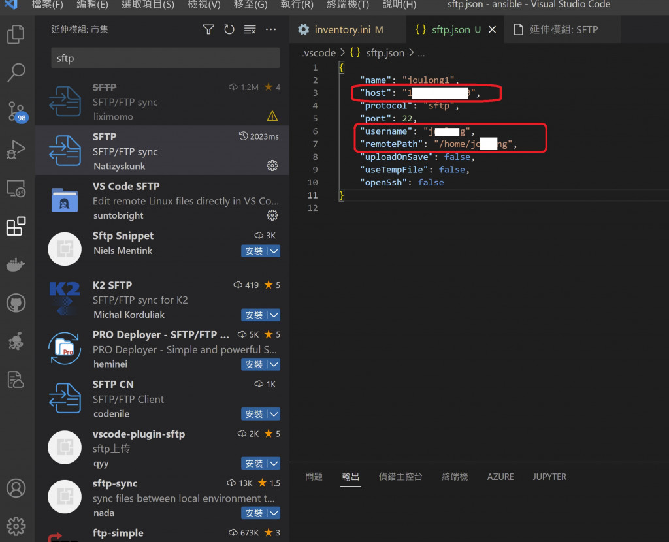Install the K2 SFTP extension

click(254, 315)
